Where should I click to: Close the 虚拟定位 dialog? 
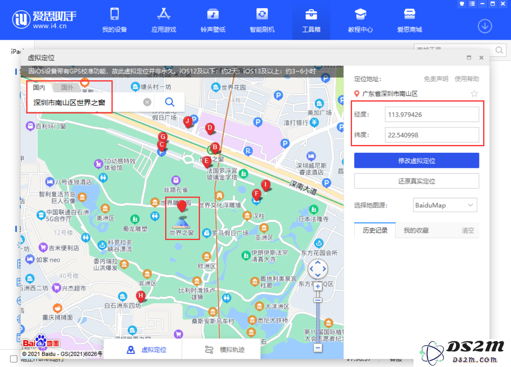coord(481,58)
